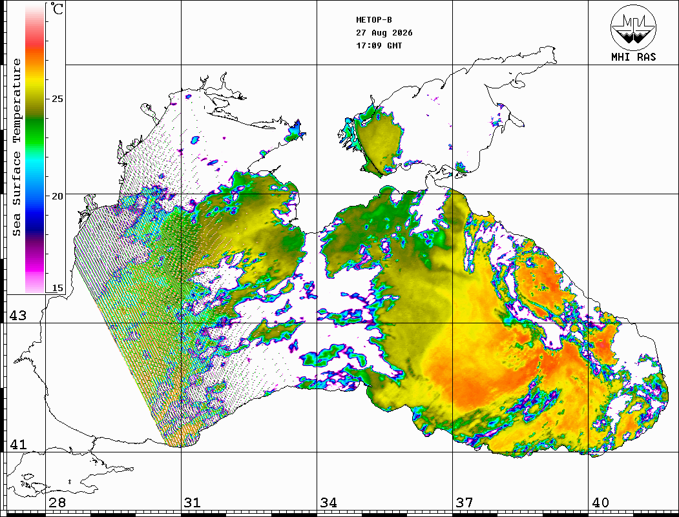Click the 25 degree mark on legend
Image resolution: width=679 pixels, height=517 pixels.
pyautogui.click(x=57, y=99)
